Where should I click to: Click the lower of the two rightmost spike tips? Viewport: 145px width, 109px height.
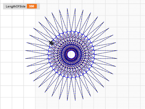(x=117, y=58)
